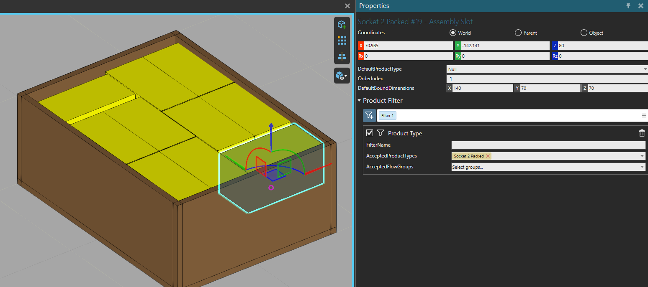The height and width of the screenshot is (287, 648).
Task: Open the cube visibility options dropdown
Action: point(342,76)
